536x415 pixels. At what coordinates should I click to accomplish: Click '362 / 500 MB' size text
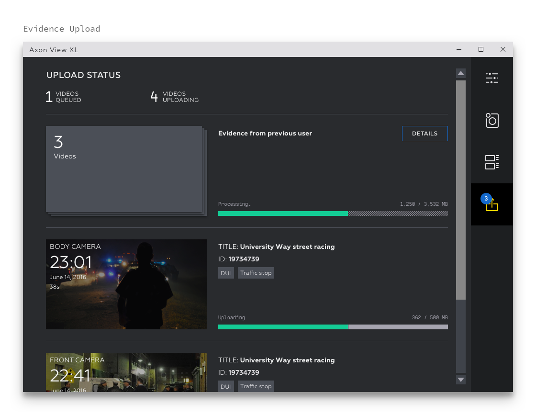pyautogui.click(x=430, y=317)
